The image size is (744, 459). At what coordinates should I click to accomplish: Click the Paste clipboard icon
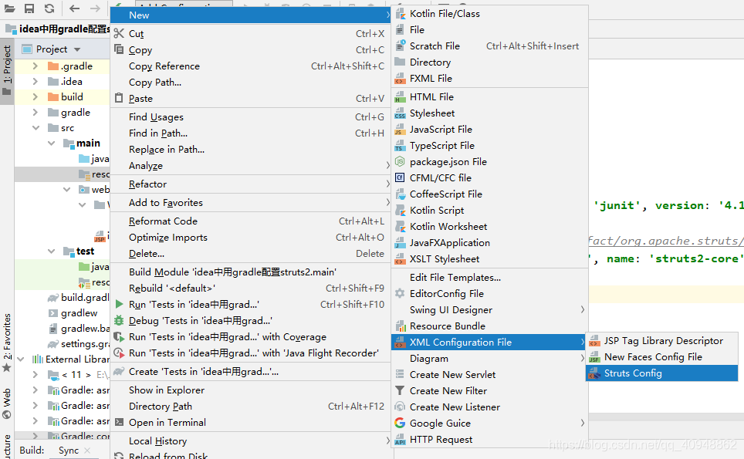tap(119, 98)
